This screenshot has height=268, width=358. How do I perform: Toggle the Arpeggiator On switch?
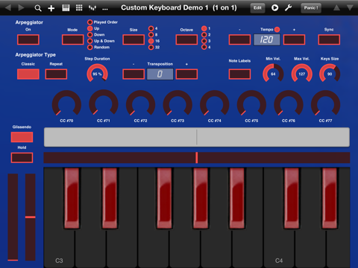(x=28, y=39)
